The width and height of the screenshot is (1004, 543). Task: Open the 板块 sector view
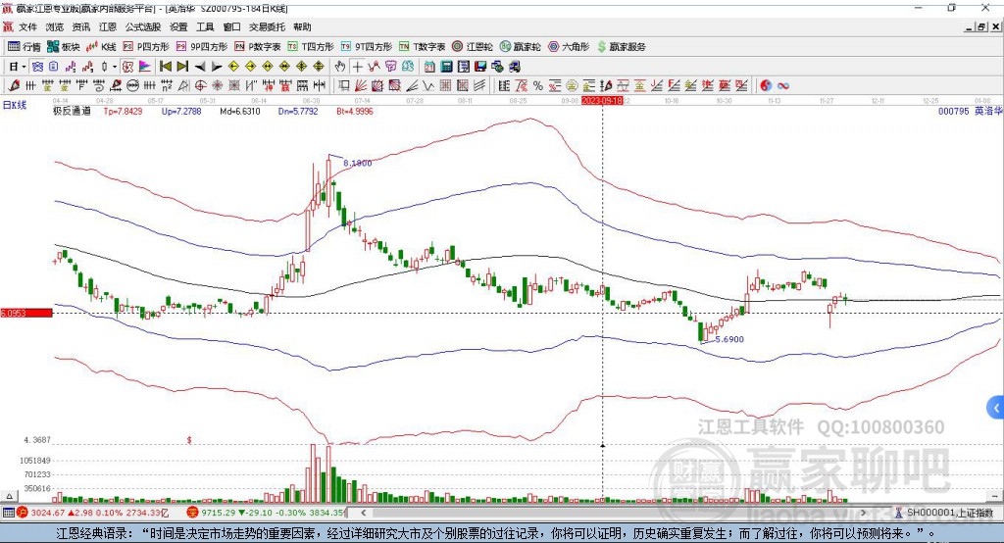click(64, 47)
